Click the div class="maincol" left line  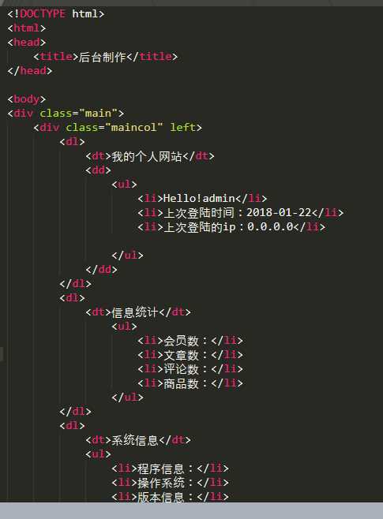pyautogui.click(x=118, y=128)
